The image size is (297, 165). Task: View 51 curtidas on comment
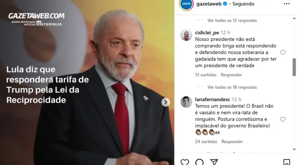tap(206, 75)
